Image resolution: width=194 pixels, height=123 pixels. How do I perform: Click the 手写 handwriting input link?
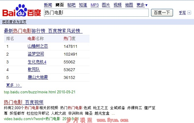[182, 13]
